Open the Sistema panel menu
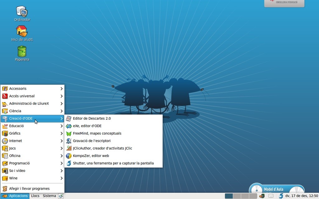Image resolution: width=319 pixels, height=199 pixels. point(49,196)
